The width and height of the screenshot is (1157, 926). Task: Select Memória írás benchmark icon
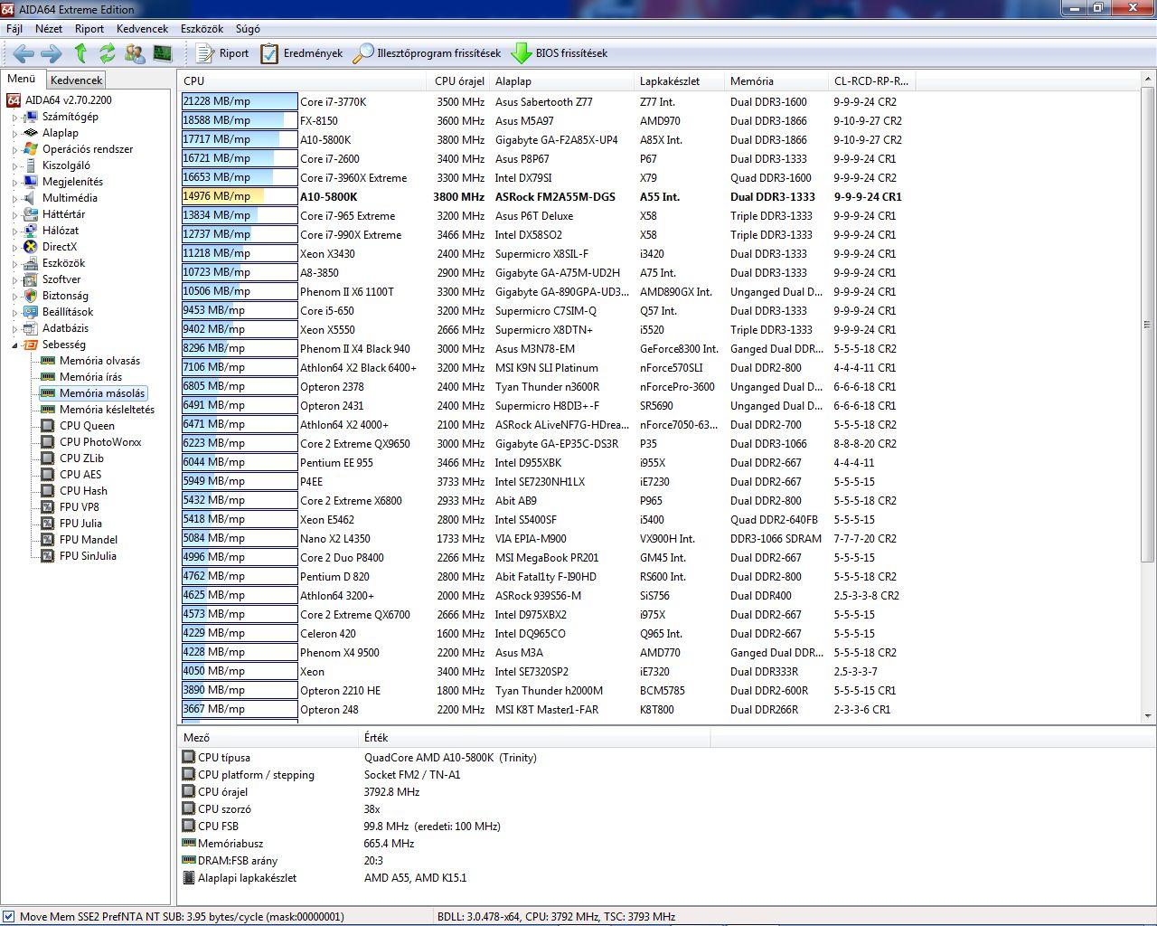click(48, 377)
